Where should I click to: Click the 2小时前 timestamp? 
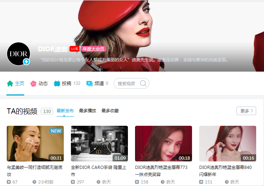coord(46,182)
